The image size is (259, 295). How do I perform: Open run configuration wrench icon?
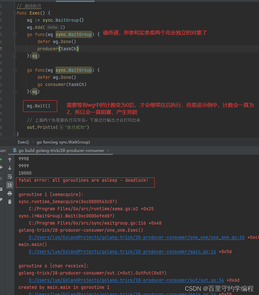(1, 167)
